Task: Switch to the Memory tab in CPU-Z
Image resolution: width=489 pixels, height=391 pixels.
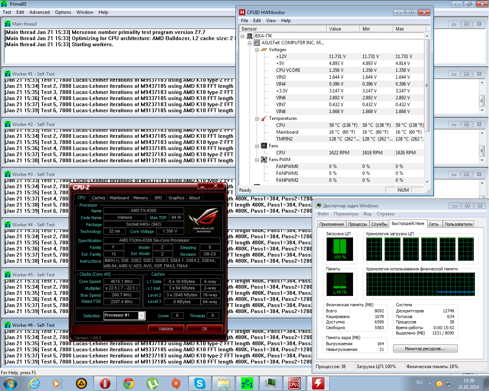Action: coord(141,198)
